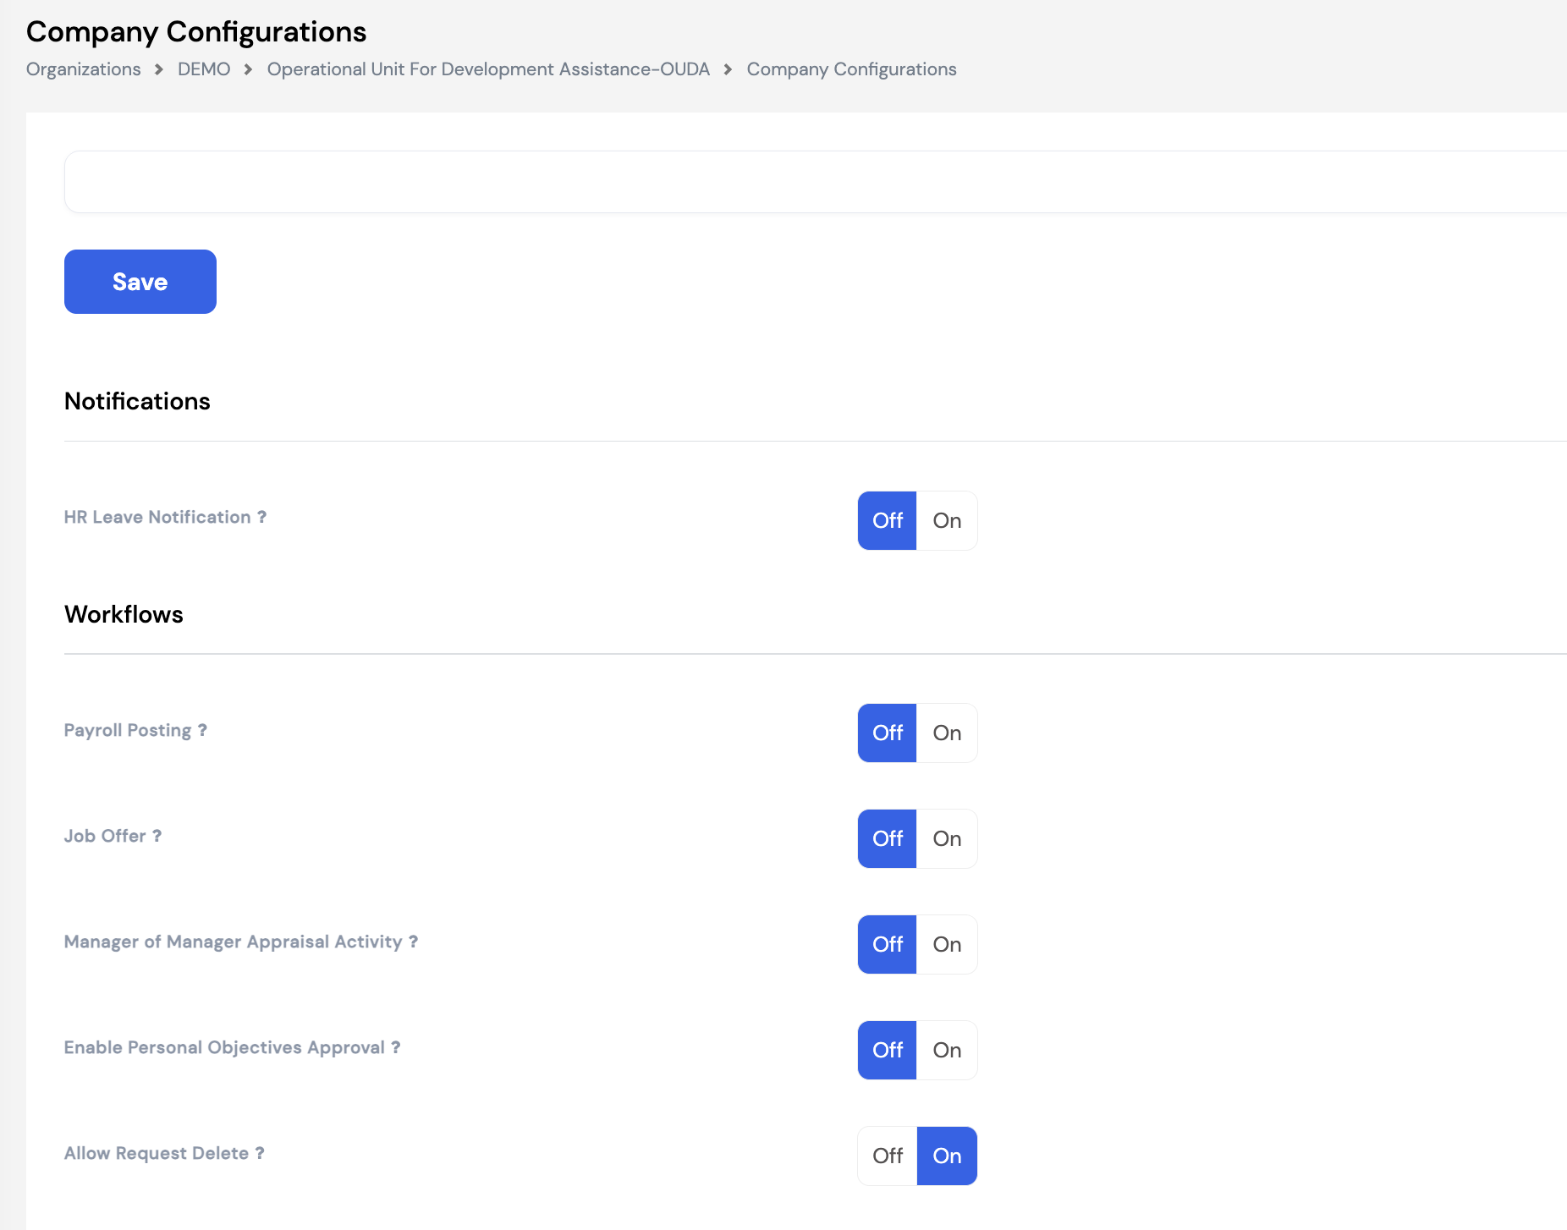Click the Allow Request Delete label
Screen dimensions: 1567x1230
pyautogui.click(x=157, y=1153)
